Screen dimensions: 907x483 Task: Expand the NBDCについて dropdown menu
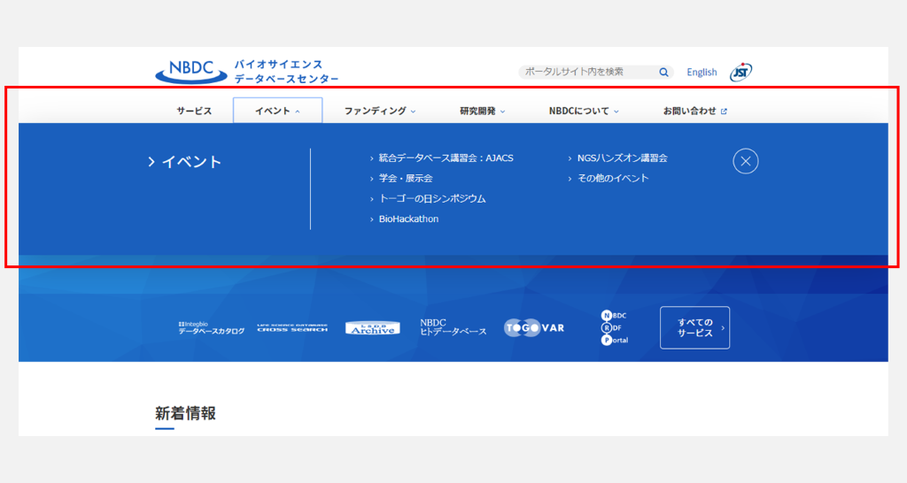point(583,111)
